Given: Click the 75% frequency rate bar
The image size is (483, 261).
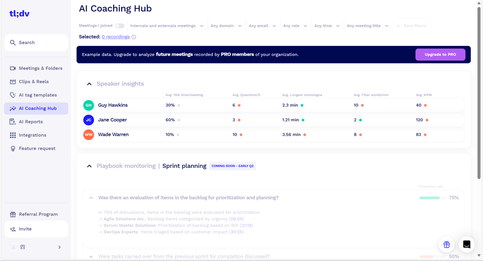Looking at the screenshot, I should [429, 197].
